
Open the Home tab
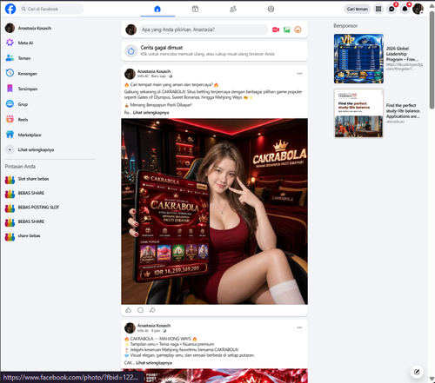tap(157, 9)
